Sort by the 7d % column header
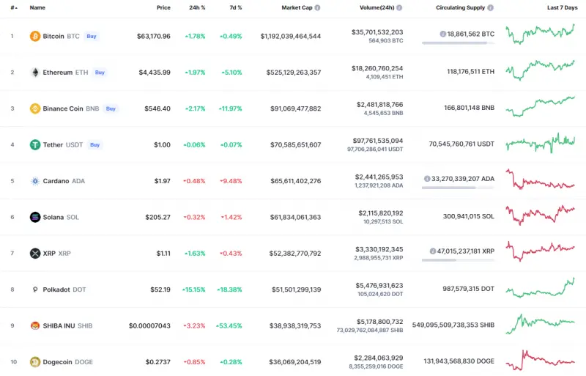The height and width of the screenshot is (376, 586). 235,7
